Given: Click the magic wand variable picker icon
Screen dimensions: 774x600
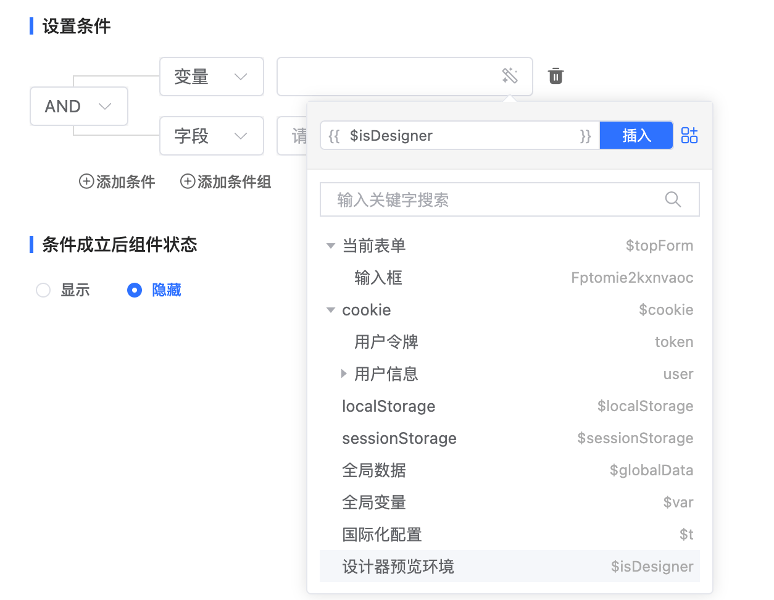Looking at the screenshot, I should click(509, 76).
